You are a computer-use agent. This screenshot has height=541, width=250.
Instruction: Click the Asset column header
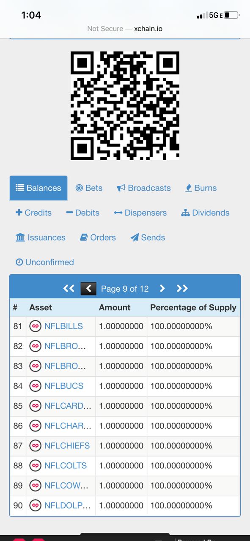click(x=41, y=308)
